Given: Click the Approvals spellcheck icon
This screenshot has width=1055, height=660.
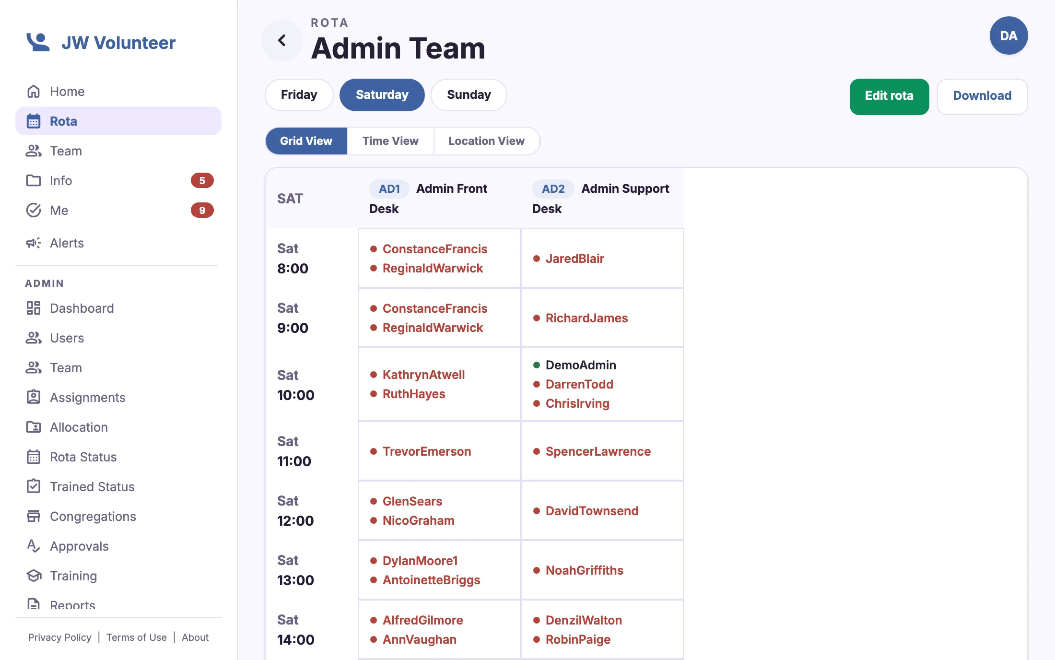Looking at the screenshot, I should coord(34,546).
